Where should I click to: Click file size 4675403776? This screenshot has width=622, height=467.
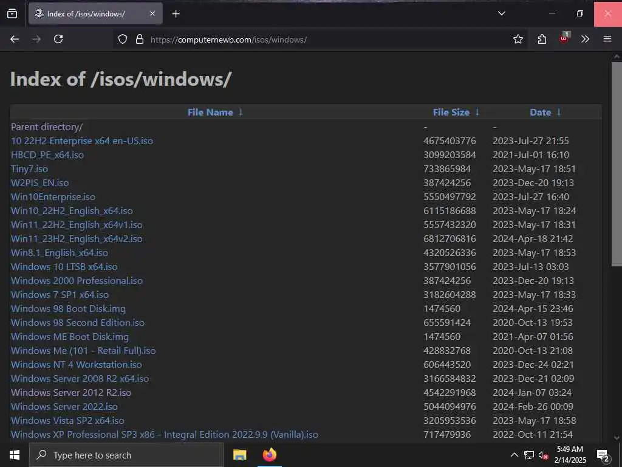449,141
